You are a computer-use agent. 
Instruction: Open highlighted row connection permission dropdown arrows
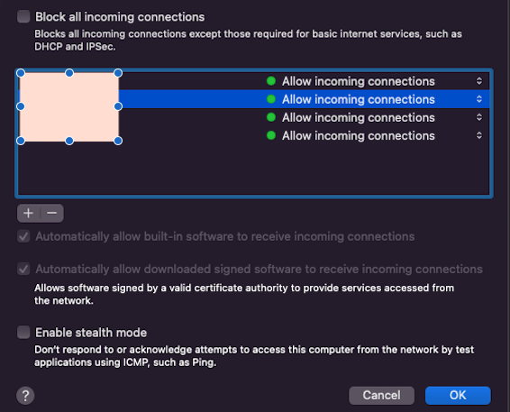[479, 99]
